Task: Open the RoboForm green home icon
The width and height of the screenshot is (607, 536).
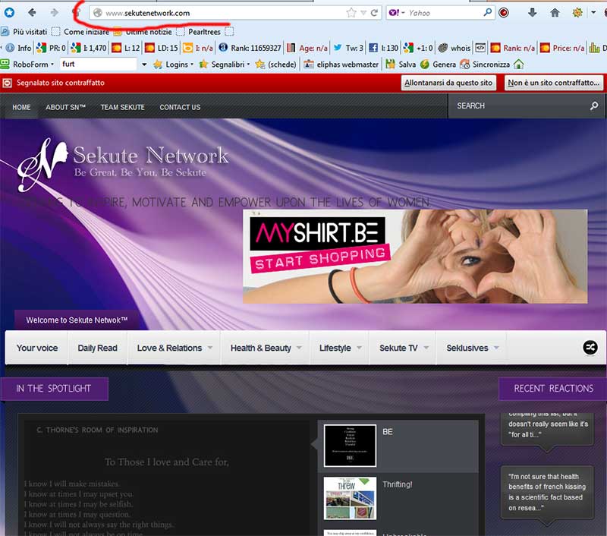Action: [x=518, y=65]
